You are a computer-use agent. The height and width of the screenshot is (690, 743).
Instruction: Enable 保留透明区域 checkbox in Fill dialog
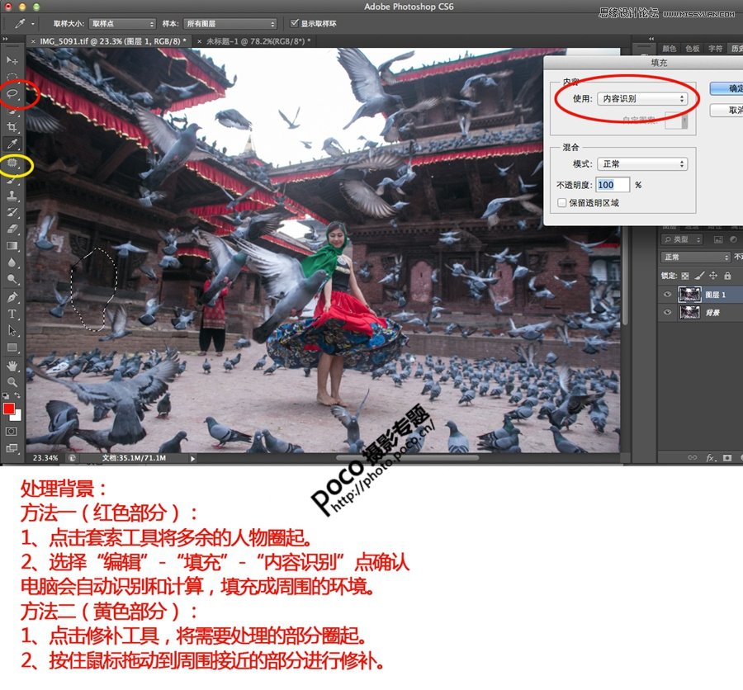tap(562, 204)
